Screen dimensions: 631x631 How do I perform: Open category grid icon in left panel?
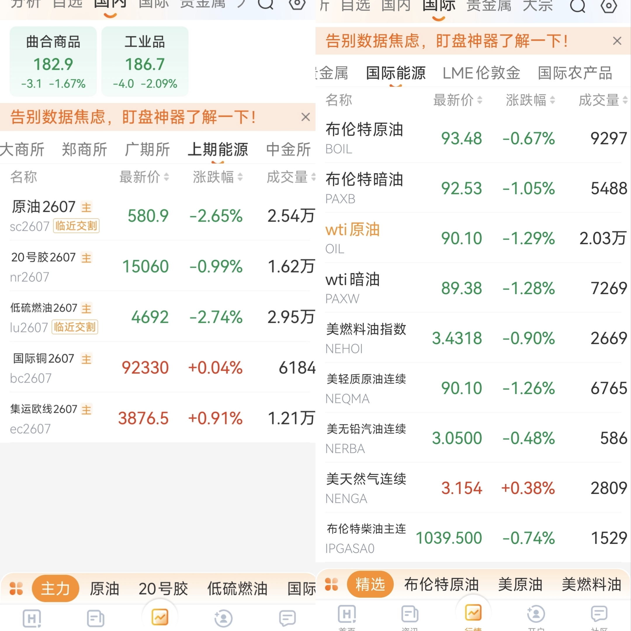click(16, 588)
